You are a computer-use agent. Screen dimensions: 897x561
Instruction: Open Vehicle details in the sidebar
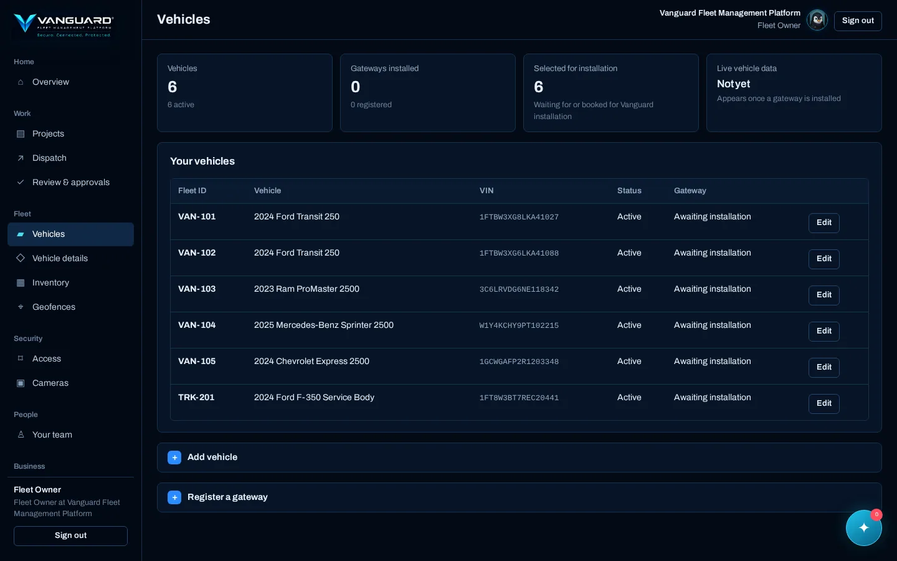(x=70, y=259)
